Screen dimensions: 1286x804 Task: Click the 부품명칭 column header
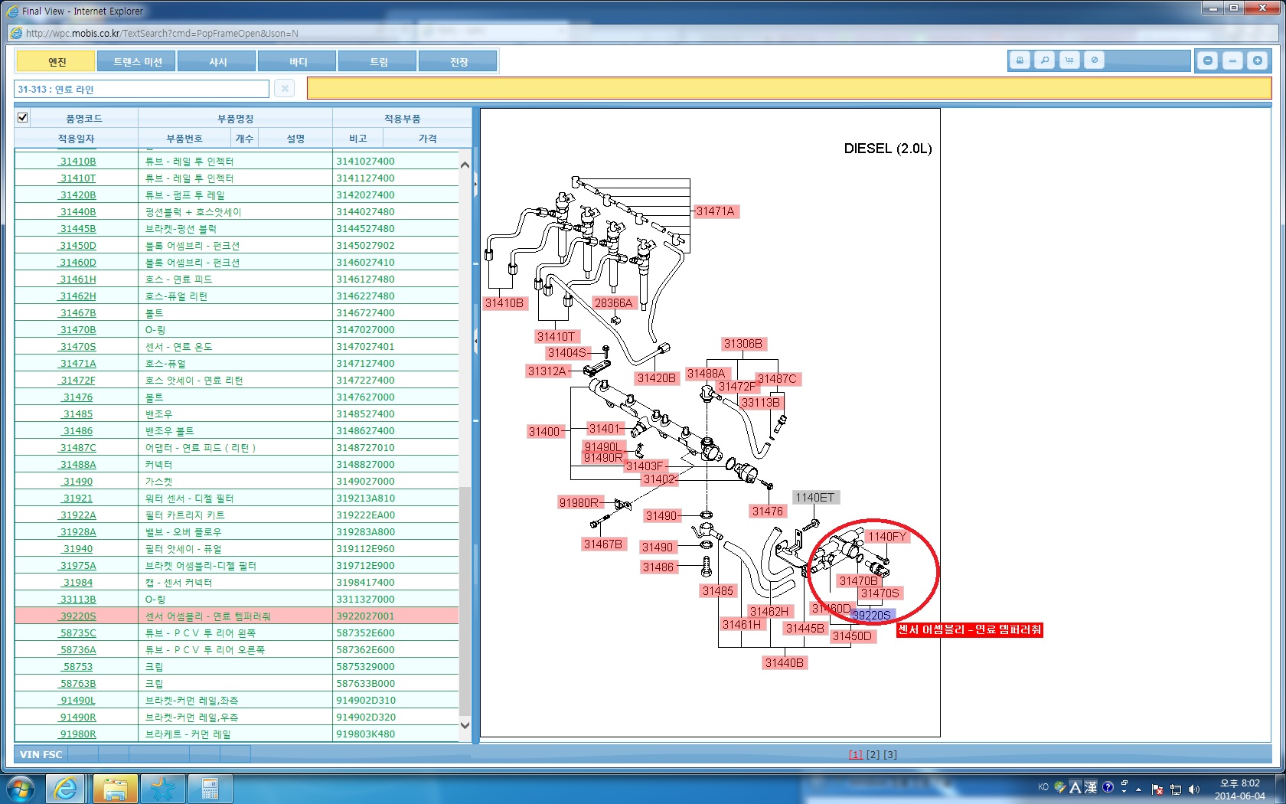point(235,118)
